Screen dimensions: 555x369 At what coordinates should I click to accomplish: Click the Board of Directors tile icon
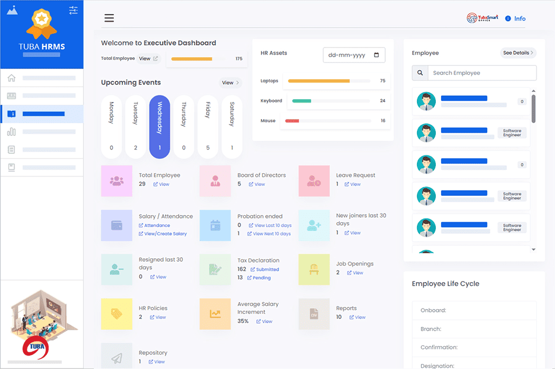pyautogui.click(x=215, y=181)
